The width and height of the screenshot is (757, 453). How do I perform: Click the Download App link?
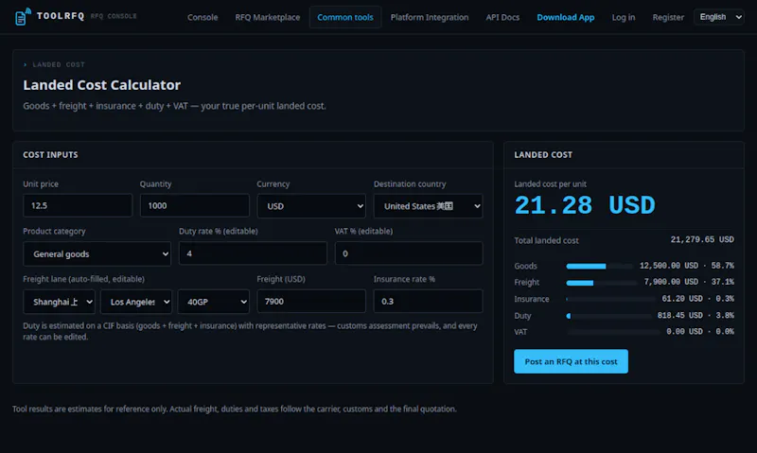565,17
